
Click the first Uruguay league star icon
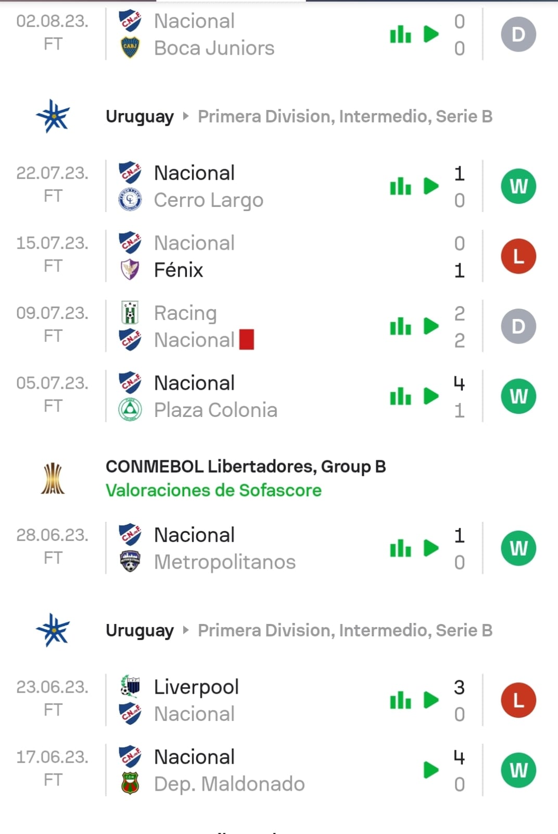(x=53, y=116)
